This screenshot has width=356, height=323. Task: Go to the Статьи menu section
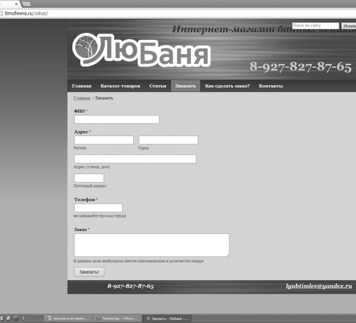pyautogui.click(x=158, y=86)
